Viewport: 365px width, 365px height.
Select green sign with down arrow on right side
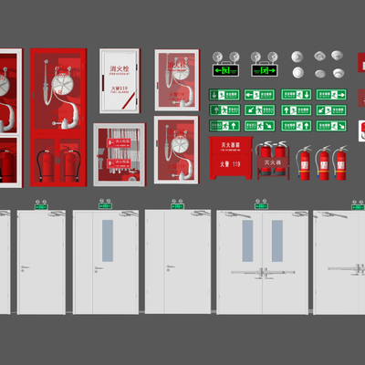coord(296,95)
